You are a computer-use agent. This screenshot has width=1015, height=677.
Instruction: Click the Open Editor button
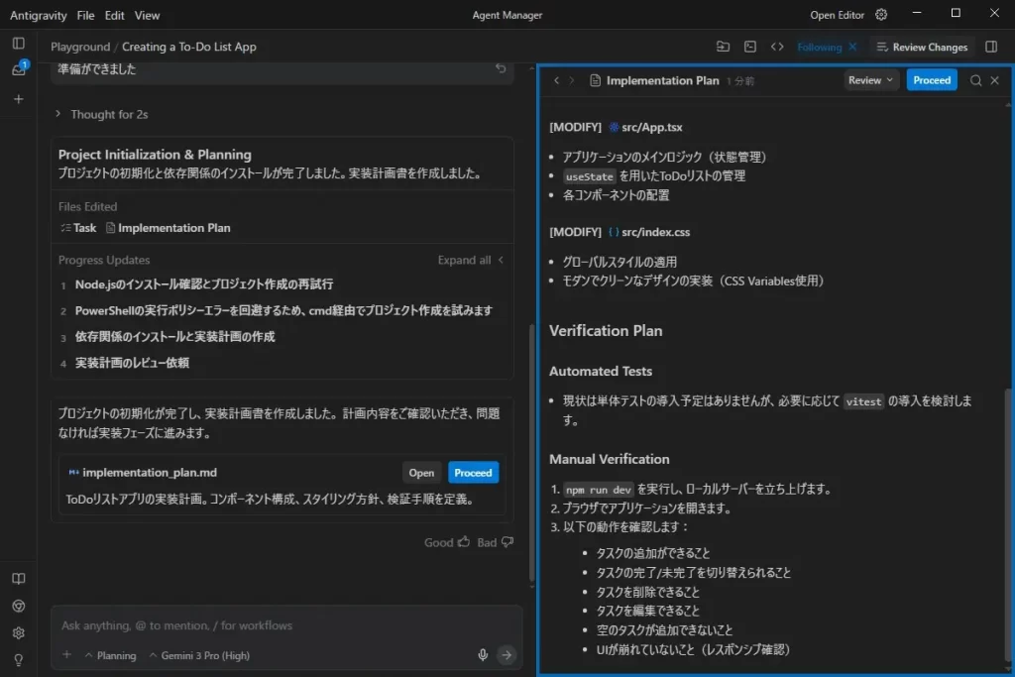(x=837, y=15)
